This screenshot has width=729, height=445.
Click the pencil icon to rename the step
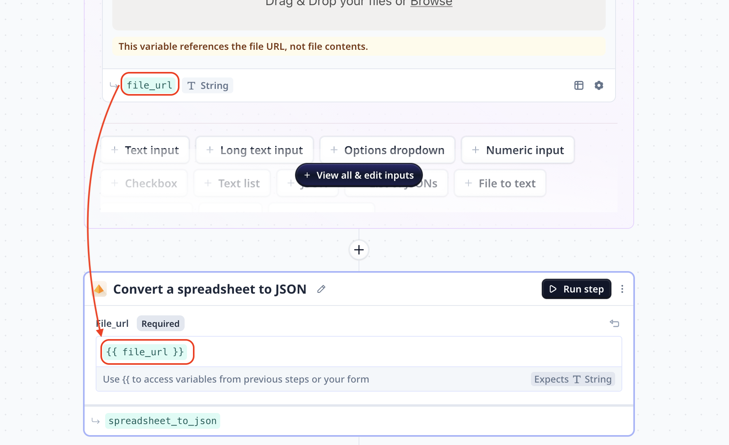coord(321,289)
